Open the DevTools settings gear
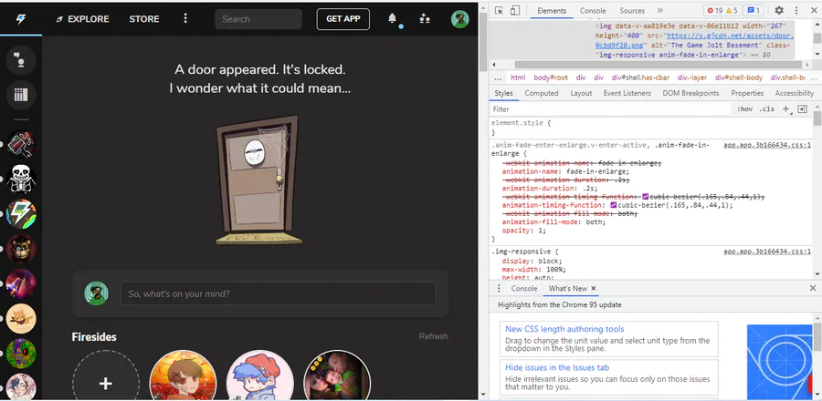This screenshot has height=401, width=822. [779, 10]
